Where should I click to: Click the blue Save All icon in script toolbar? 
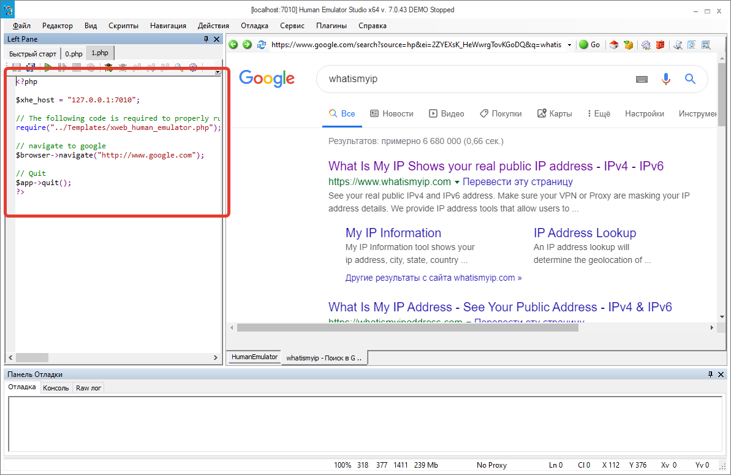point(30,67)
